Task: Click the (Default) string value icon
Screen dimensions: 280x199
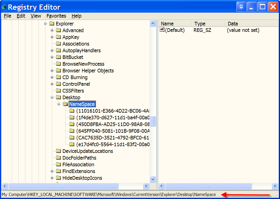Action: click(162, 30)
